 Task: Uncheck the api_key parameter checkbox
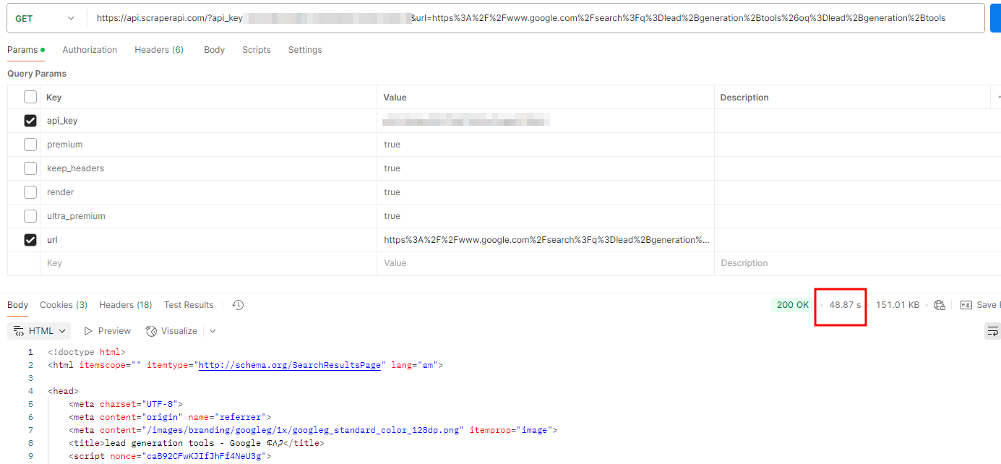pos(30,121)
